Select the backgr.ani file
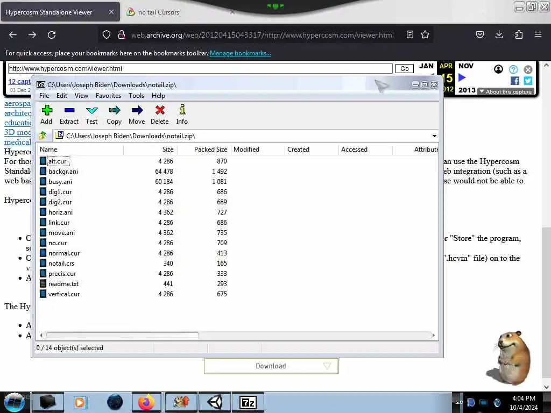 tap(63, 172)
